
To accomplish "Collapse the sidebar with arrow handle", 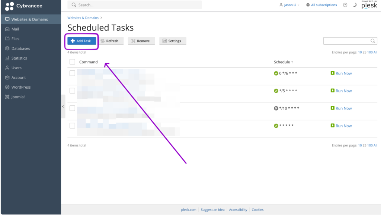I will (x=63, y=107).
